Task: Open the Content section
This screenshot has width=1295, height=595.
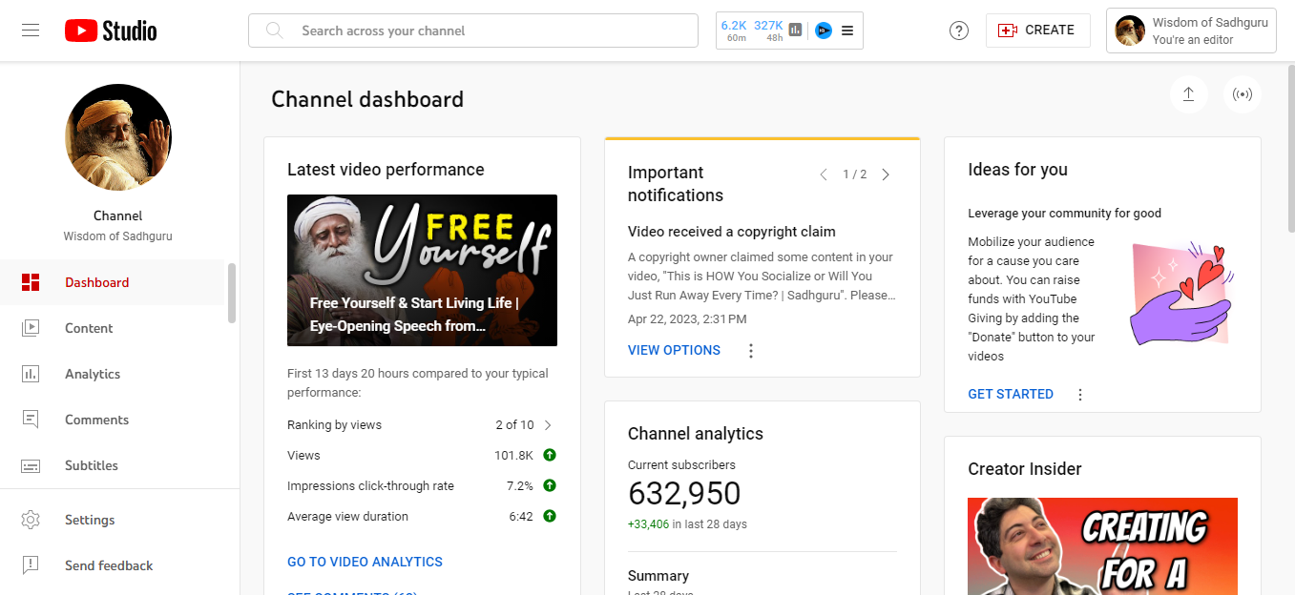Action: [x=113, y=328]
